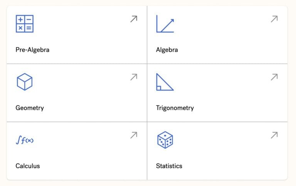This screenshot has width=296, height=186.
Task: Click the Calculus integral f(x) icon
Action: click(25, 141)
